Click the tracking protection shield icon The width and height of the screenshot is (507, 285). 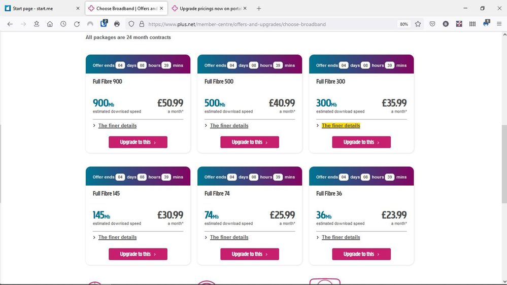[x=131, y=24]
